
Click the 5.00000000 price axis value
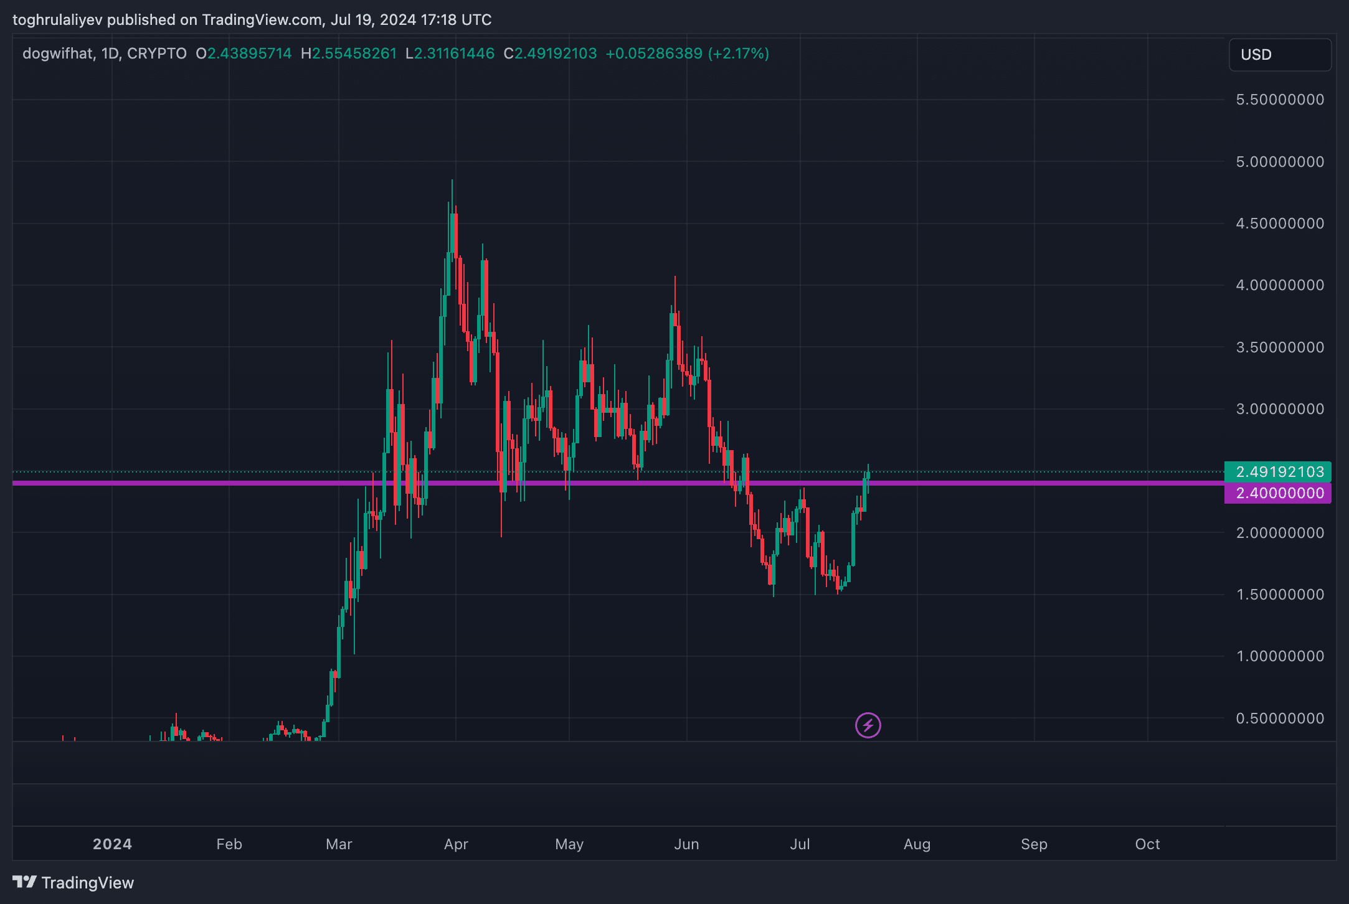[1280, 162]
